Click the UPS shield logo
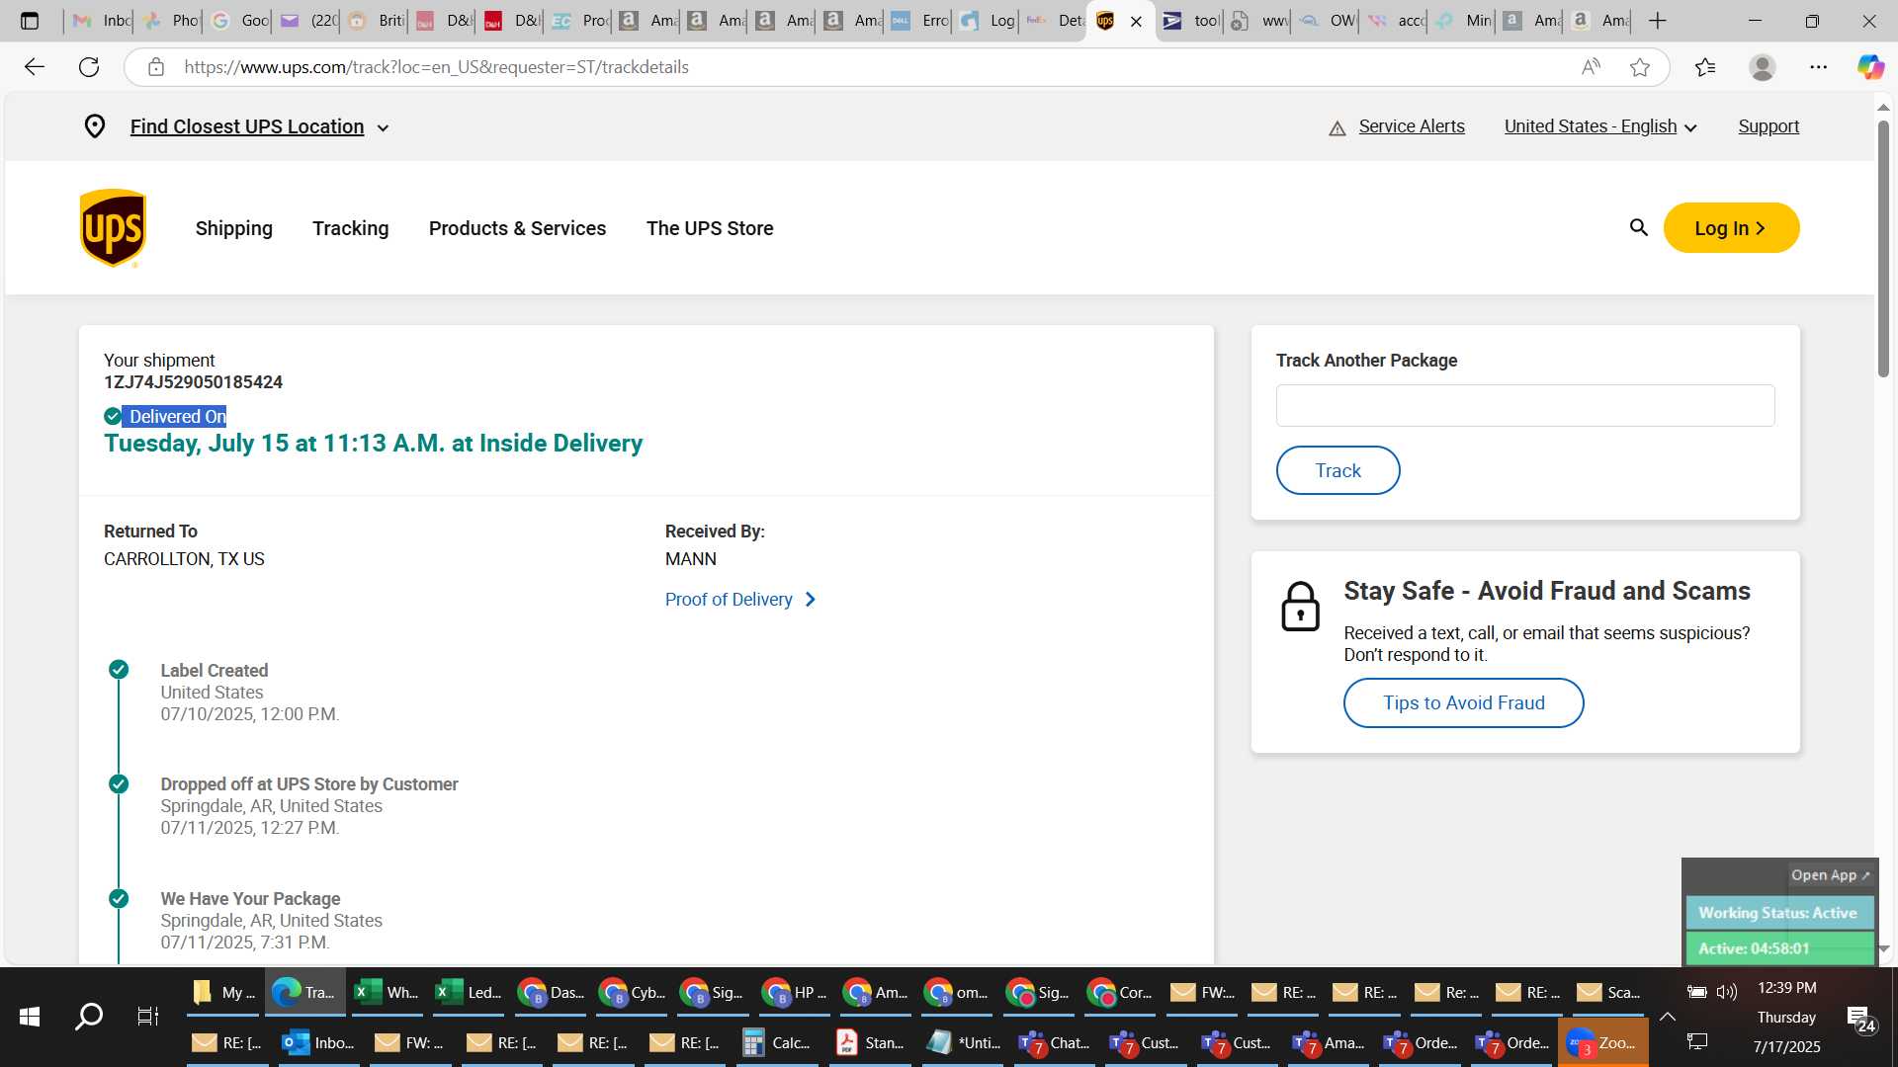Screen dimensions: 1898x1067 (113, 228)
